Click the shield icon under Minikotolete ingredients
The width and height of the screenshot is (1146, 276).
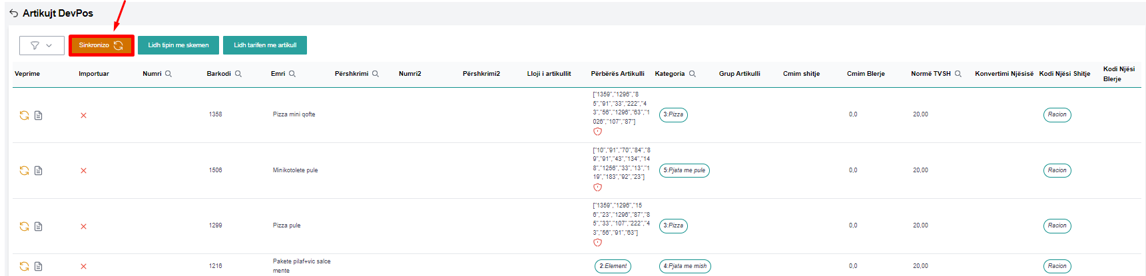pos(597,188)
